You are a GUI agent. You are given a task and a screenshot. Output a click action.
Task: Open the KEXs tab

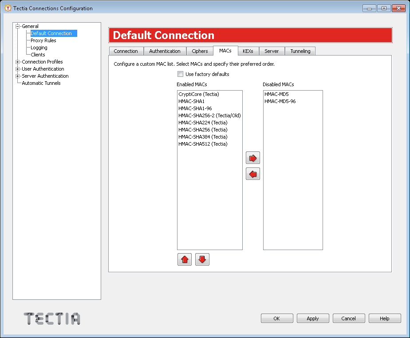point(248,51)
